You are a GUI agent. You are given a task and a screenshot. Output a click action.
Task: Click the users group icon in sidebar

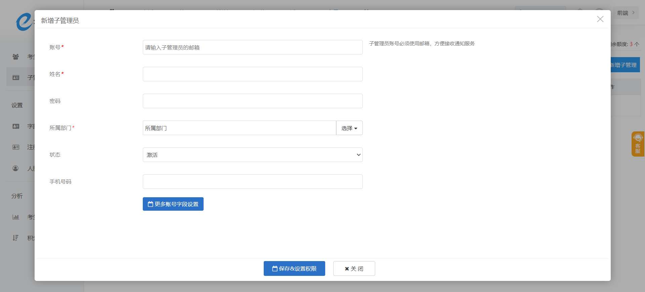tap(15, 57)
